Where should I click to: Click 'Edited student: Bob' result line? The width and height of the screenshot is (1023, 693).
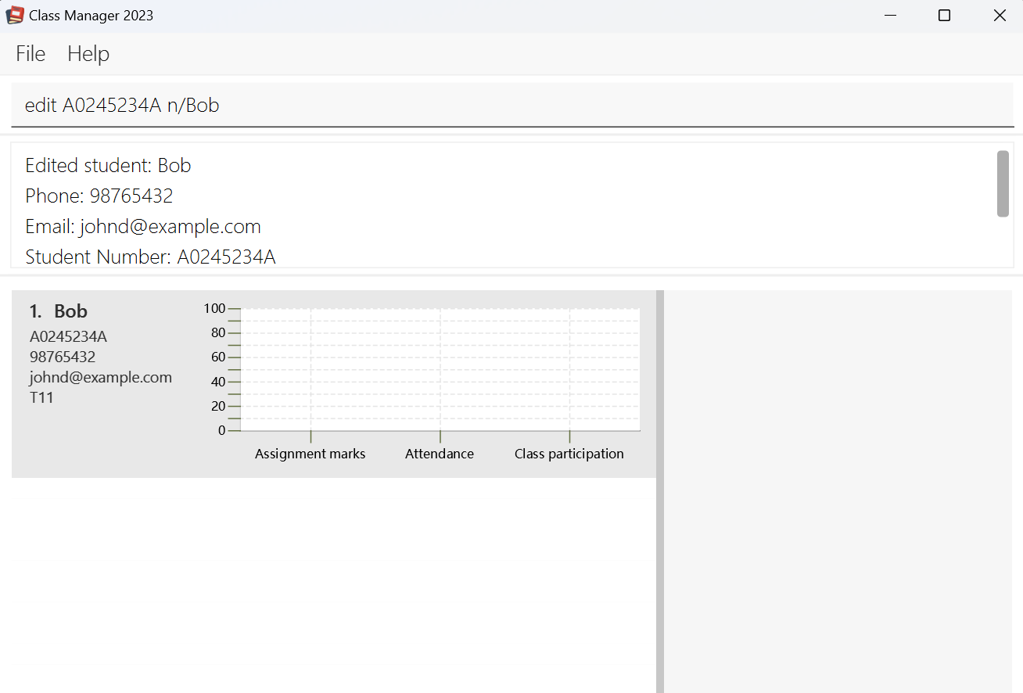point(108,166)
